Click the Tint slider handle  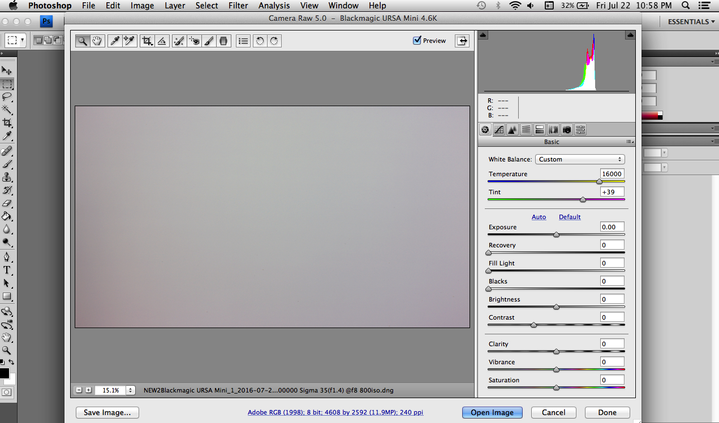583,199
